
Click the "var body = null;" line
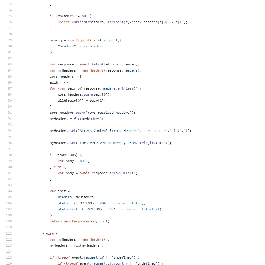[74, 161]
